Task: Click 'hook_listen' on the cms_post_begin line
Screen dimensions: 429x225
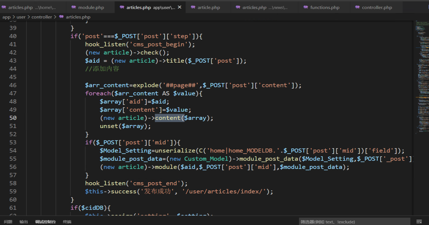Action: [105, 44]
